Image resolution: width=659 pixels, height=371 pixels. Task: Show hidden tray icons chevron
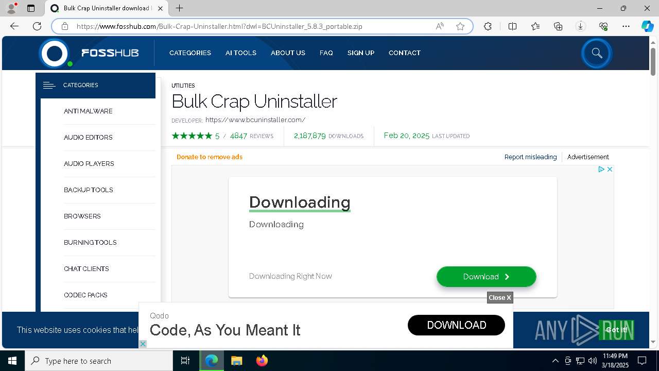click(555, 361)
